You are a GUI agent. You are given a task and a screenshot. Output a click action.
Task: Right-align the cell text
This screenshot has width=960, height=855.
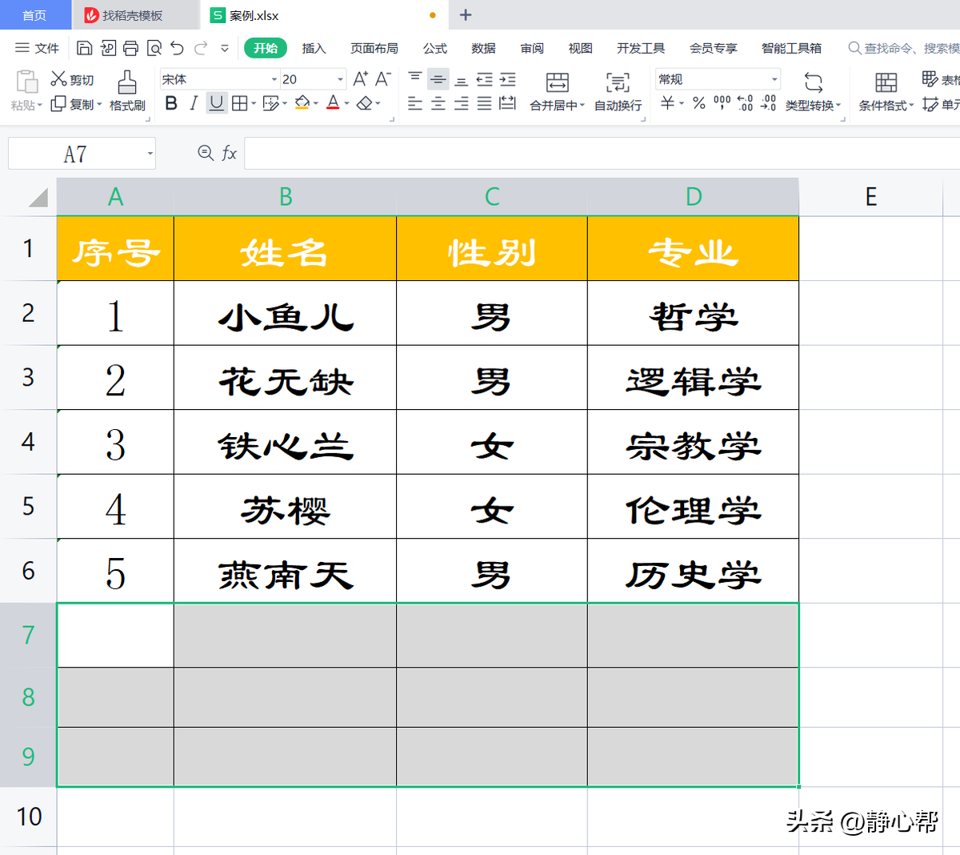coord(462,103)
